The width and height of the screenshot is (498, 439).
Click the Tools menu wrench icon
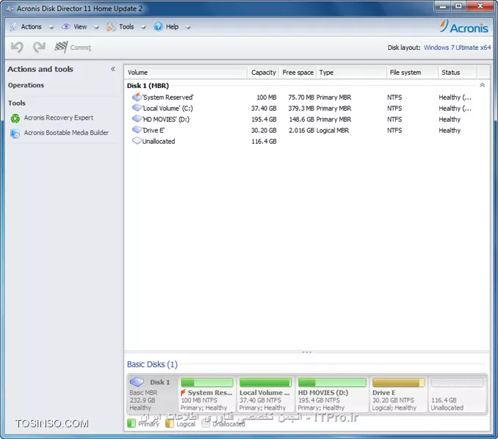(x=111, y=27)
